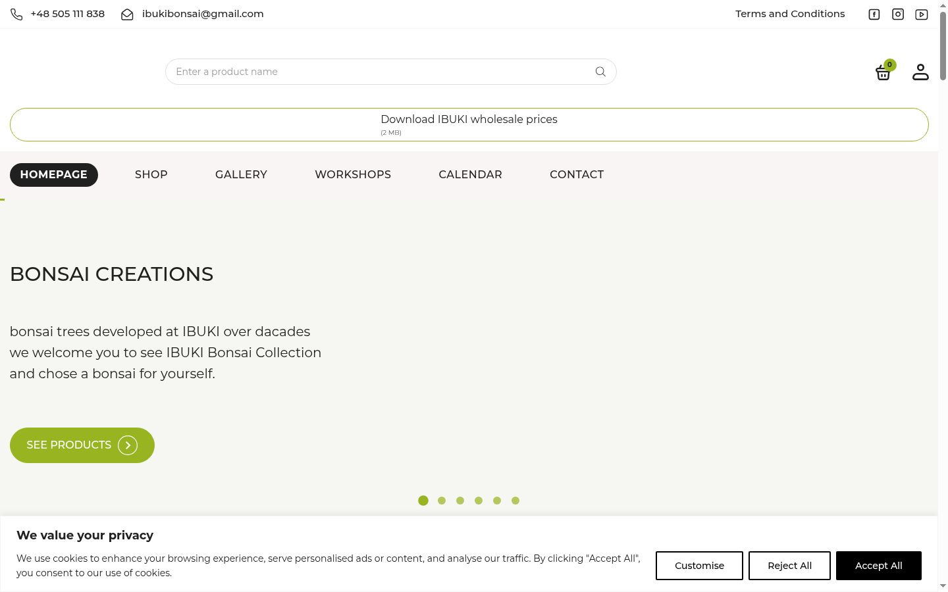
Task: Open the WORKSHOPS menu item
Action: click(x=353, y=175)
